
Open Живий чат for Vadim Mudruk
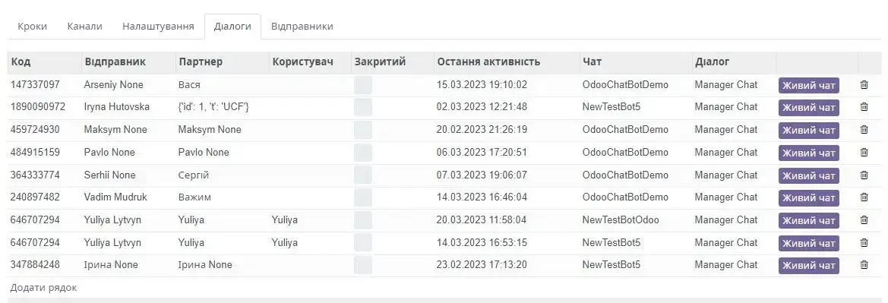(809, 197)
